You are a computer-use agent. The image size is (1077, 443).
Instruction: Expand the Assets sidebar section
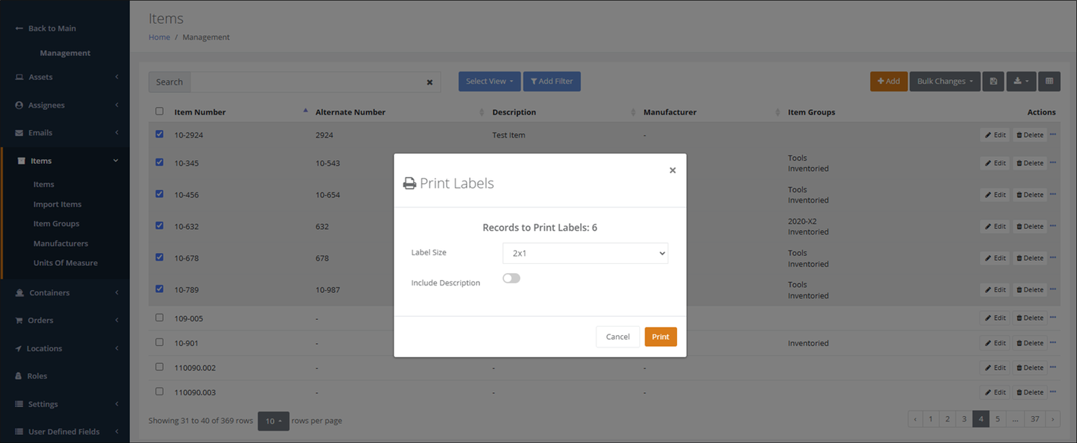(x=65, y=77)
